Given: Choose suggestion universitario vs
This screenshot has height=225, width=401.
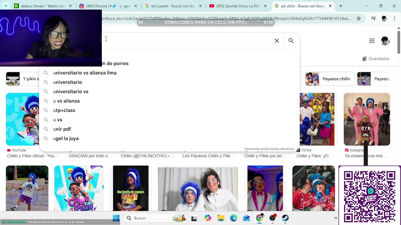Looking at the screenshot, I should [169, 92].
